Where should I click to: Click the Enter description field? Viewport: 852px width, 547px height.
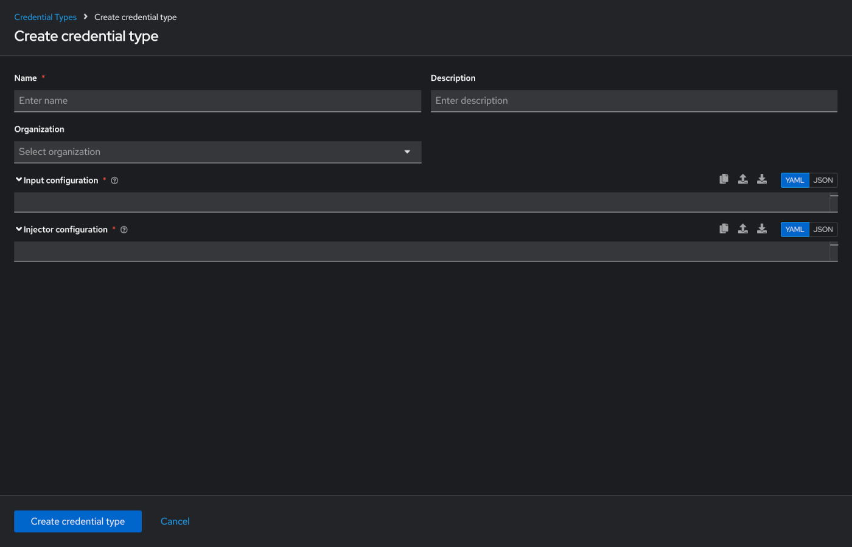(x=634, y=101)
